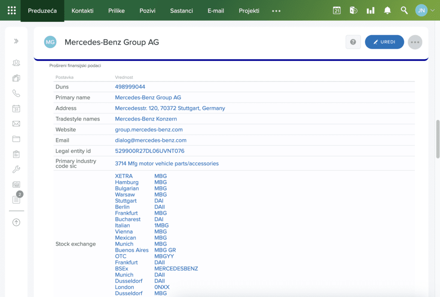Screen dimensions: 440x297
Task: Open the grey three-dot more actions button
Action: 415,42
